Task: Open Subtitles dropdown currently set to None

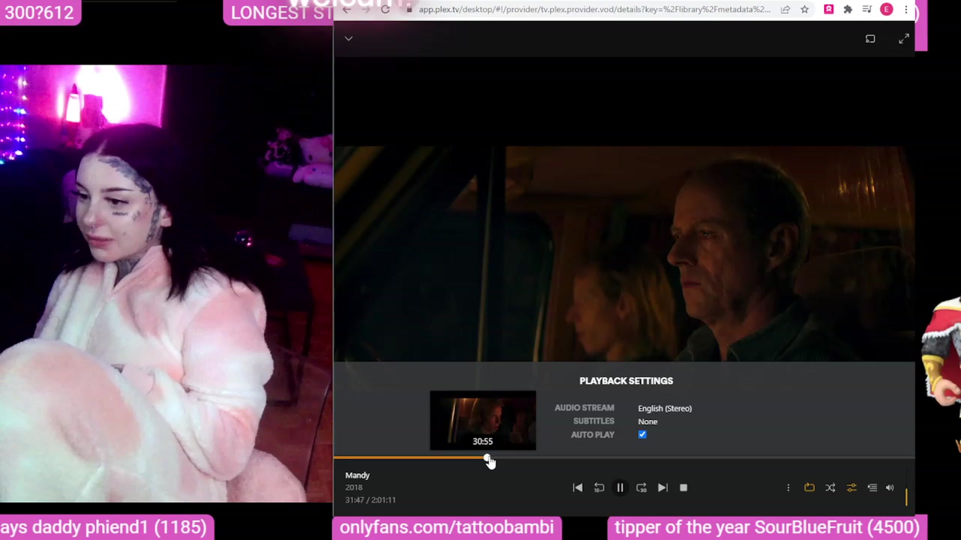Action: pyautogui.click(x=648, y=421)
